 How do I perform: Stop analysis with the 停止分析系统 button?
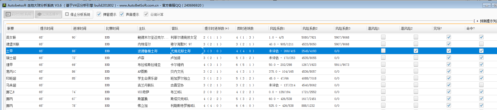(x=78, y=14)
